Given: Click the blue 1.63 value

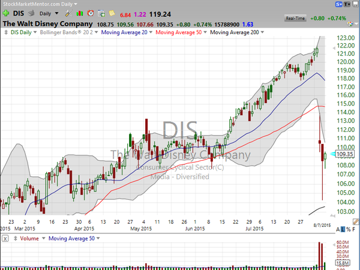Looking at the screenshot, I should (x=248, y=25).
